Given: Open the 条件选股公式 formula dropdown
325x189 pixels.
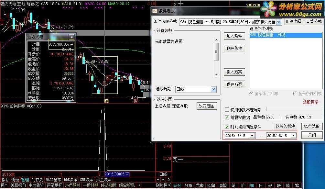Looking at the screenshot, I should (279, 22).
